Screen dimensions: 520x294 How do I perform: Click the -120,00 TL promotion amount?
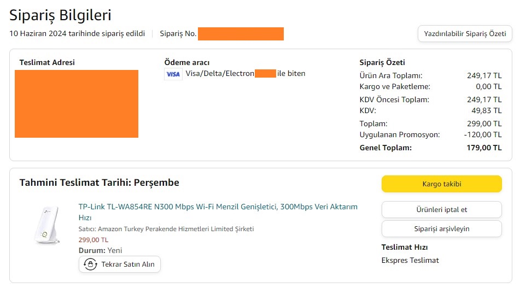482,134
